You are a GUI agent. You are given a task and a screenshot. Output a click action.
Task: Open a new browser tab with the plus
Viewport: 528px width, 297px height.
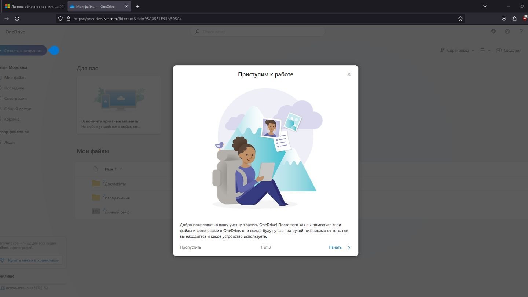pos(137,7)
